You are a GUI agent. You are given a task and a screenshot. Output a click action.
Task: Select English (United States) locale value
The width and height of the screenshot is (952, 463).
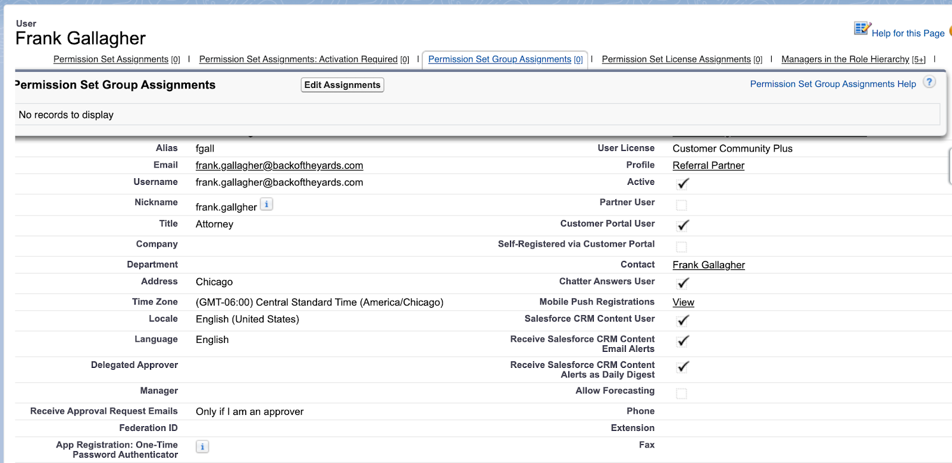tap(248, 319)
